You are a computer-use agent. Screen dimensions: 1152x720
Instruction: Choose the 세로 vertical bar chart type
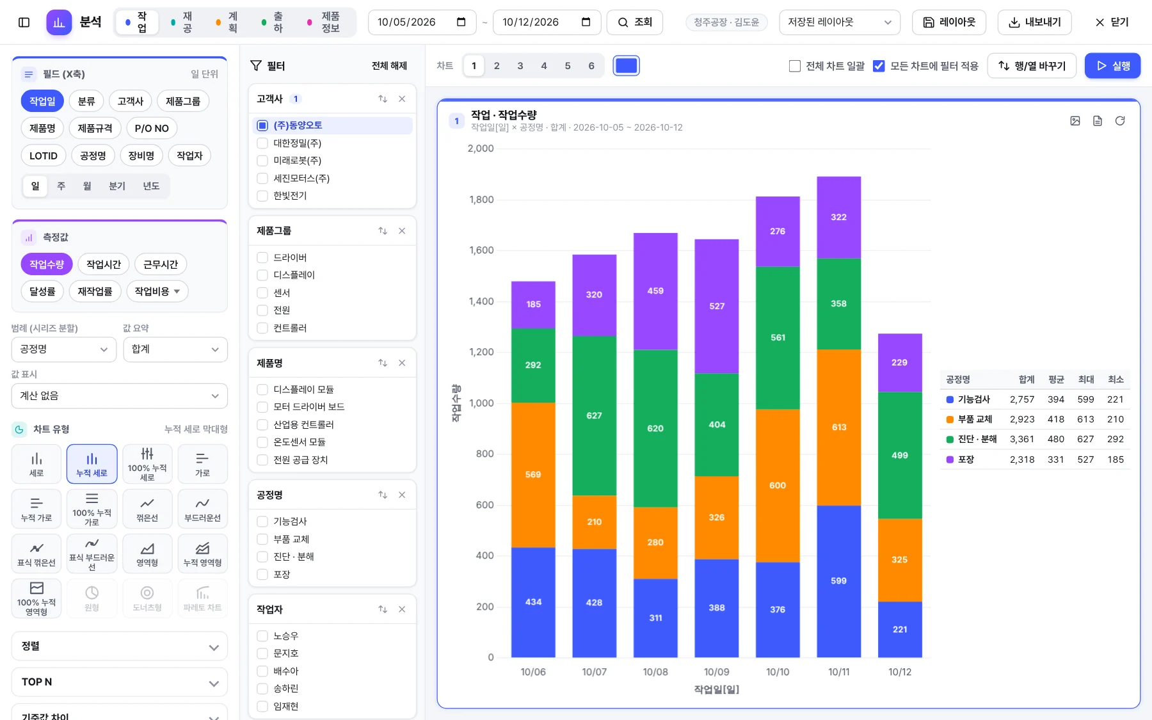(x=36, y=464)
